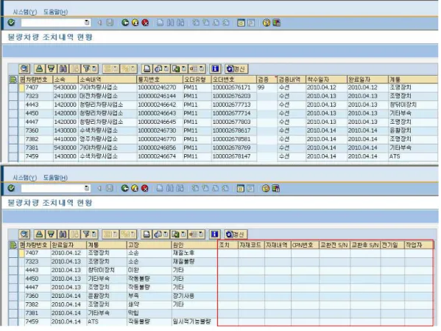This screenshot has height=331, width=441.
Task: Open the Layout dropdown in upper table toolbar
Action: click(x=202, y=69)
